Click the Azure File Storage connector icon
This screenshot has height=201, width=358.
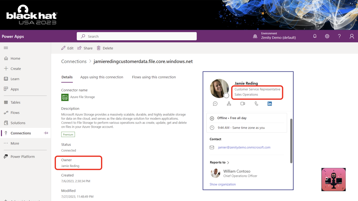pos(65,97)
